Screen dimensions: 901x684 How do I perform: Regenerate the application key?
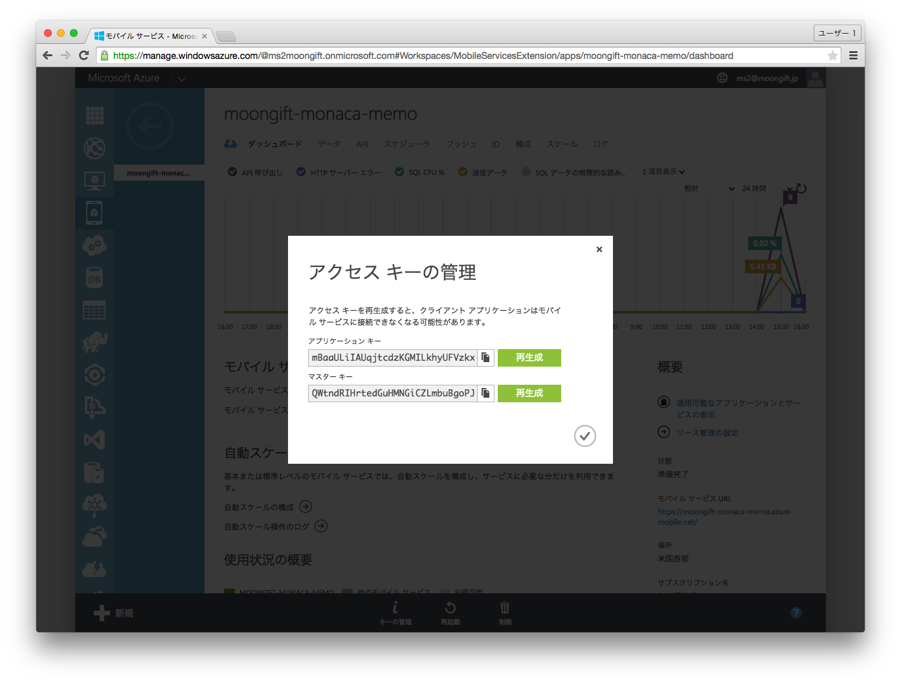click(x=529, y=358)
